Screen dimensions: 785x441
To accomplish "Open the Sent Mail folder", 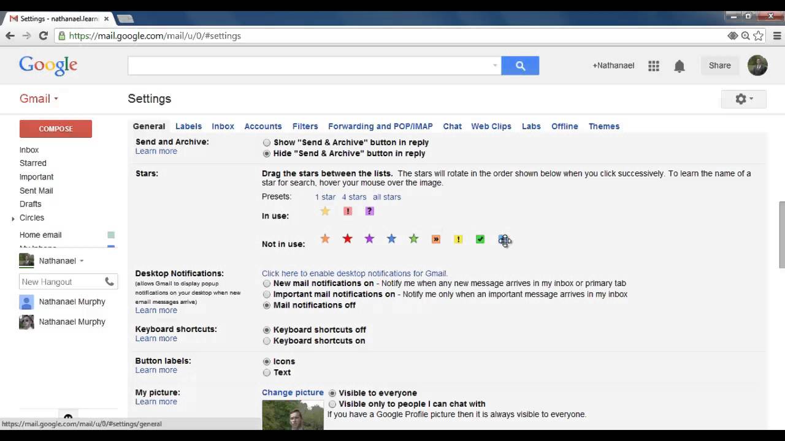I will click(x=36, y=190).
